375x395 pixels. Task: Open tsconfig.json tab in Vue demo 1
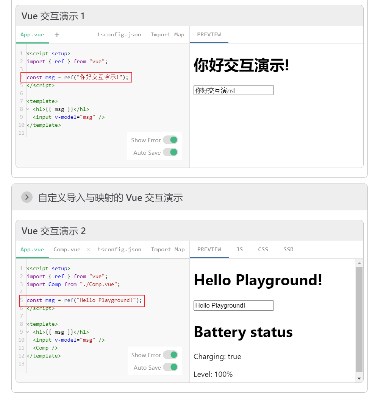point(119,34)
